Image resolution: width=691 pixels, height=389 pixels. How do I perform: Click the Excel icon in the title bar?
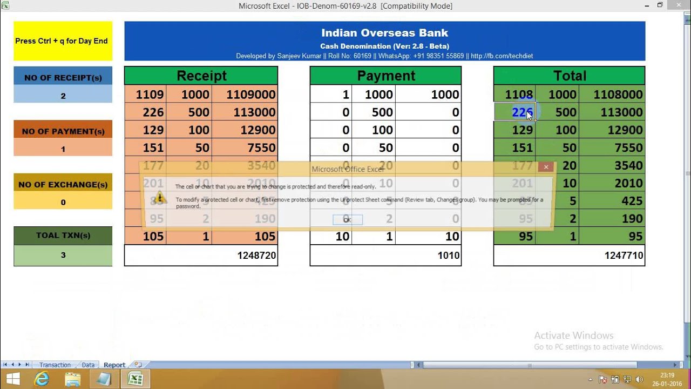coord(5,6)
